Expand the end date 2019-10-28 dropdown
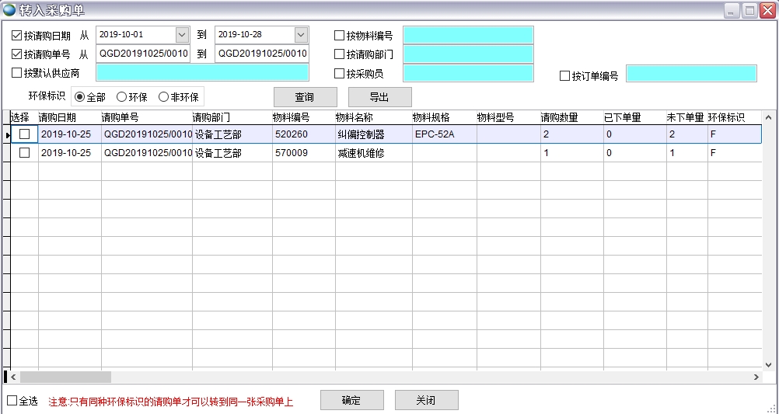The height and width of the screenshot is (414, 779). (301, 35)
